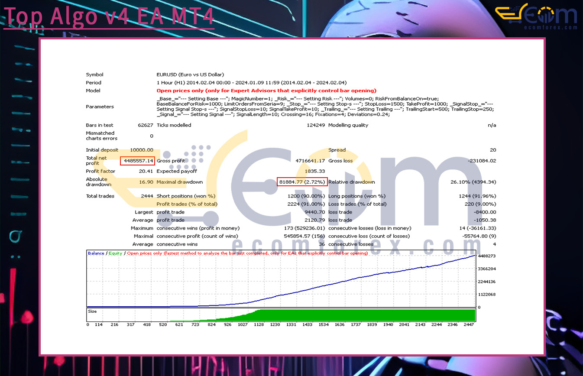Click the 'Profit factor' label
Image resolution: width=583 pixels, height=376 pixels.
click(100, 171)
